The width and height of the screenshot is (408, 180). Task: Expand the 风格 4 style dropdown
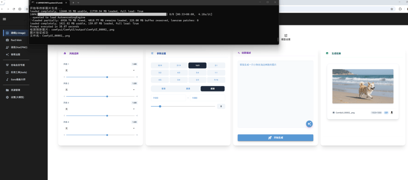[100, 128]
